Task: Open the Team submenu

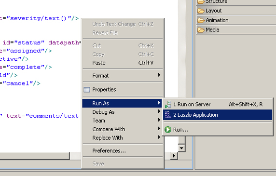Action: (123, 121)
